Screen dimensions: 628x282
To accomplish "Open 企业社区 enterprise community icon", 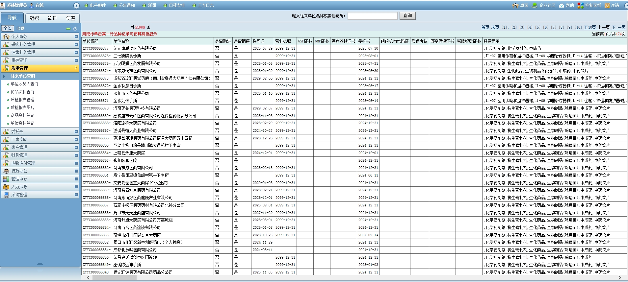I will point(535,6).
